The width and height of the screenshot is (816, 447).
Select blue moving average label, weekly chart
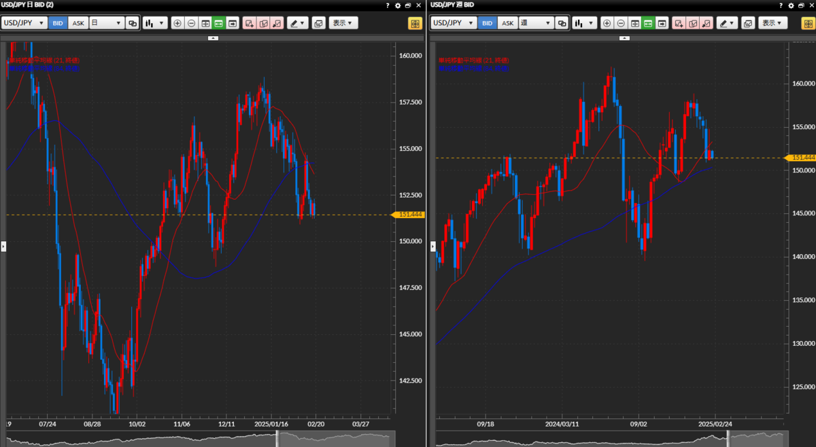pos(473,69)
